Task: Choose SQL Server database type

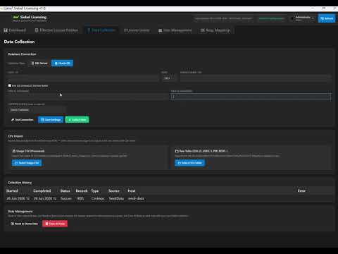Action: point(39,64)
